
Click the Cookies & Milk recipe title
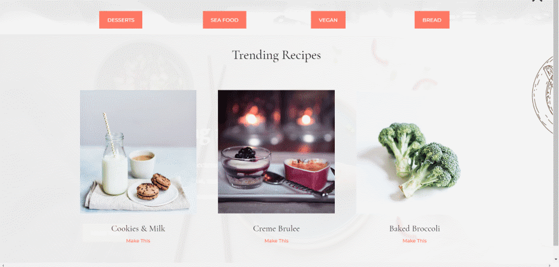pyautogui.click(x=138, y=228)
